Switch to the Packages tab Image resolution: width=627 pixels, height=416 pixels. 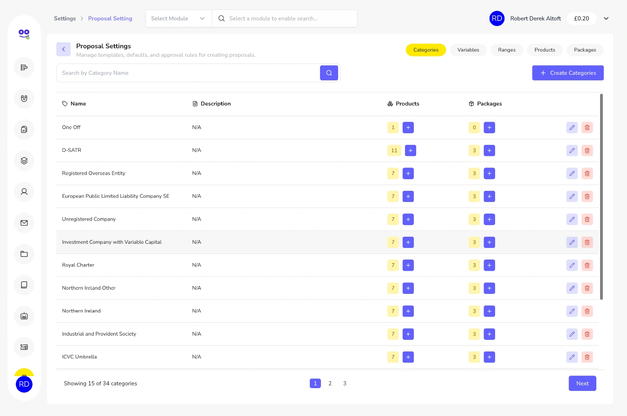(x=585, y=50)
